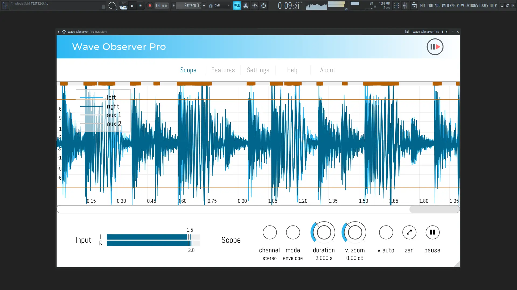The height and width of the screenshot is (290, 517).
Task: Expand the plugin options with the detach arrow
Action: coord(58,32)
